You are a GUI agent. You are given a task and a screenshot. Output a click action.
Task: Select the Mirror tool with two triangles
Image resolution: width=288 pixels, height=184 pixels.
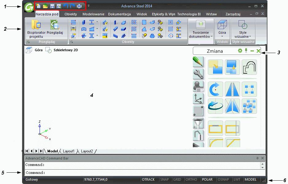coord(232,89)
